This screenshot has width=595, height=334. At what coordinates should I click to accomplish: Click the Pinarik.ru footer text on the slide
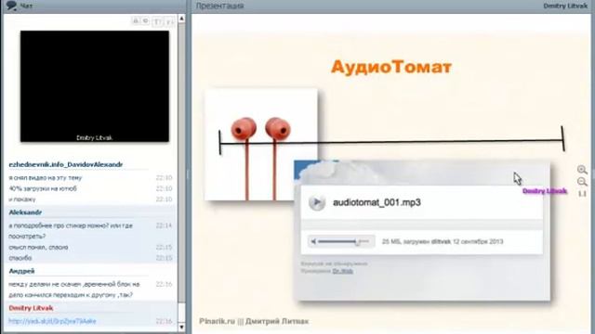[x=218, y=321]
